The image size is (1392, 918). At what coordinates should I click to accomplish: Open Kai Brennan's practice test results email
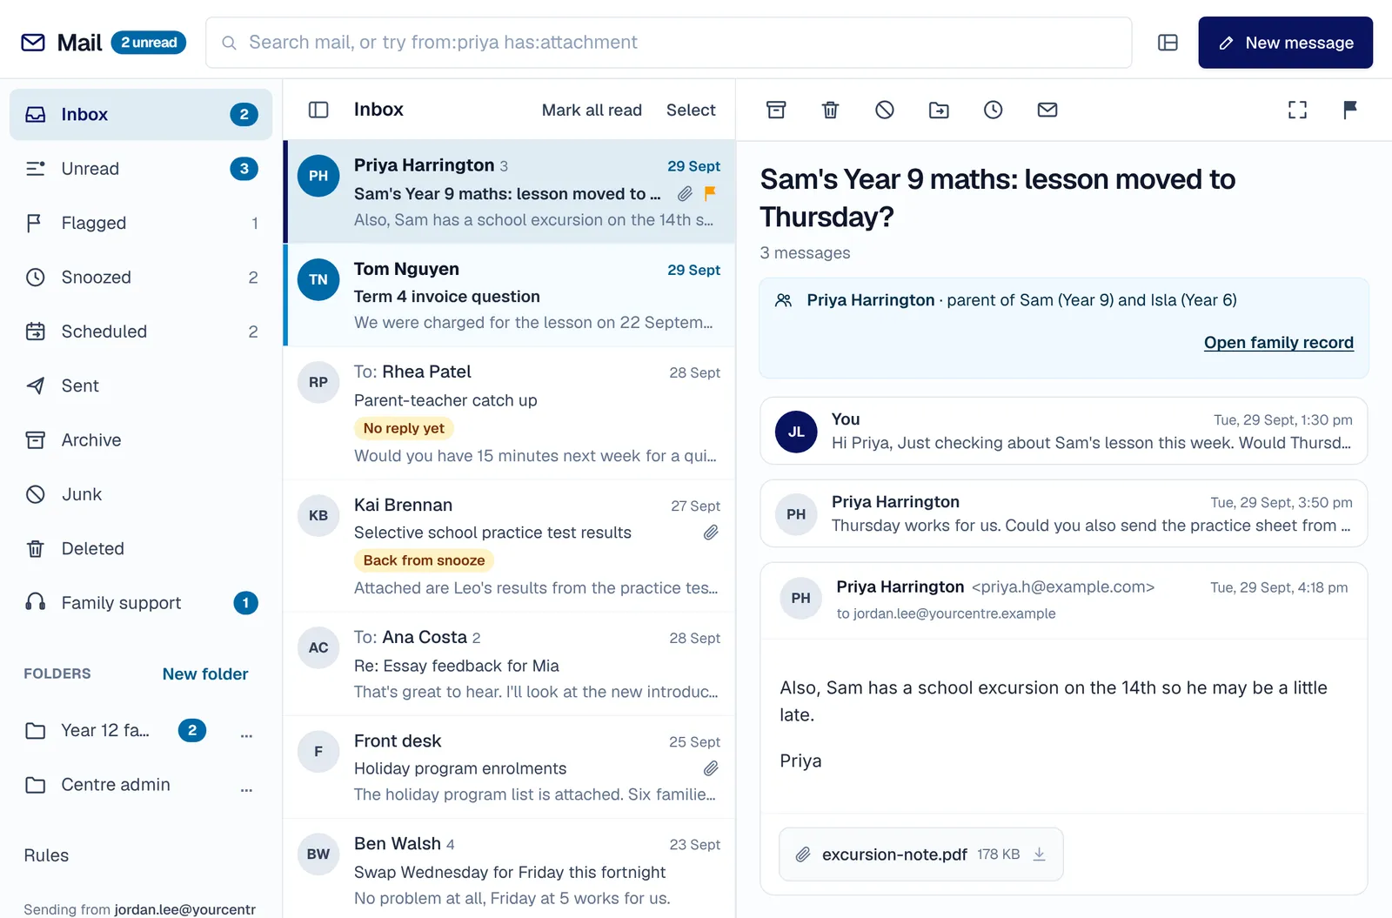[x=510, y=546]
